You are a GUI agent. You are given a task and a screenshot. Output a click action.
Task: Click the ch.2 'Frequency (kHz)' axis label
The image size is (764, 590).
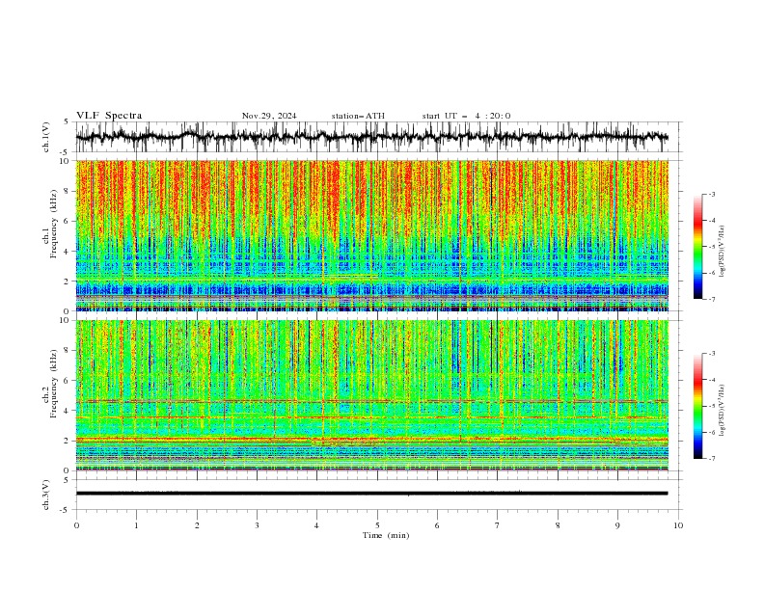click(x=54, y=384)
